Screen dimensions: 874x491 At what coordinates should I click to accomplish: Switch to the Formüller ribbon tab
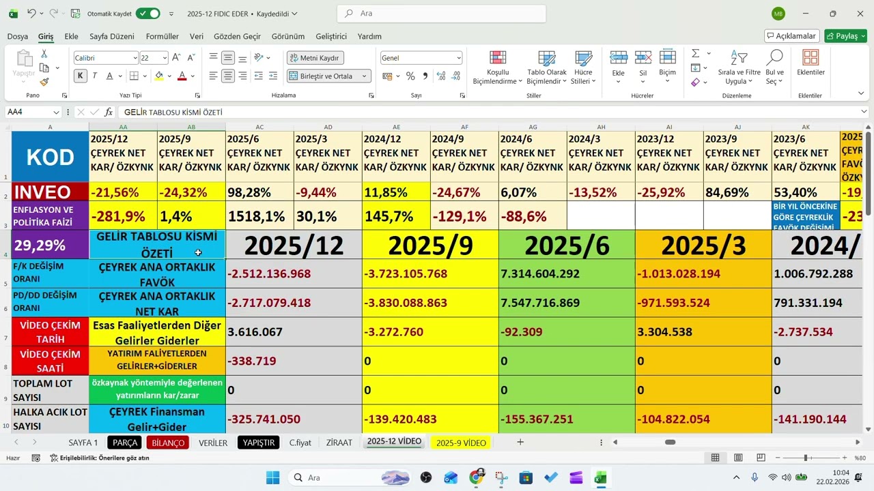coord(163,36)
